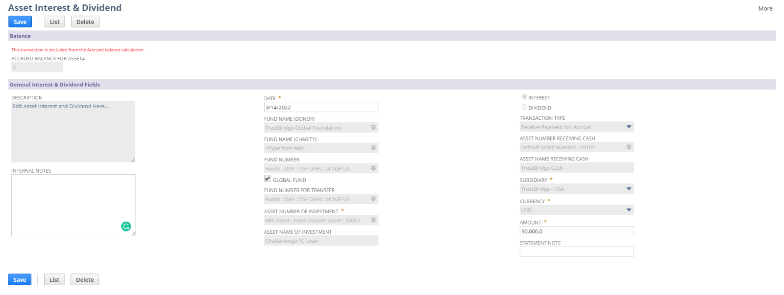This screenshot has width=784, height=295.
Task: Click the top Save button
Action: [x=20, y=22]
